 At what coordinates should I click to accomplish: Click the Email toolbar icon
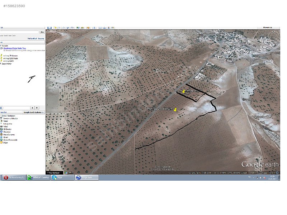100,28
